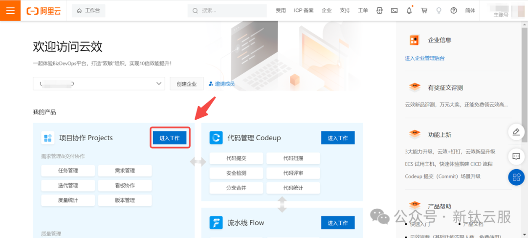
Task: Open the notifications bell
Action: point(409,10)
